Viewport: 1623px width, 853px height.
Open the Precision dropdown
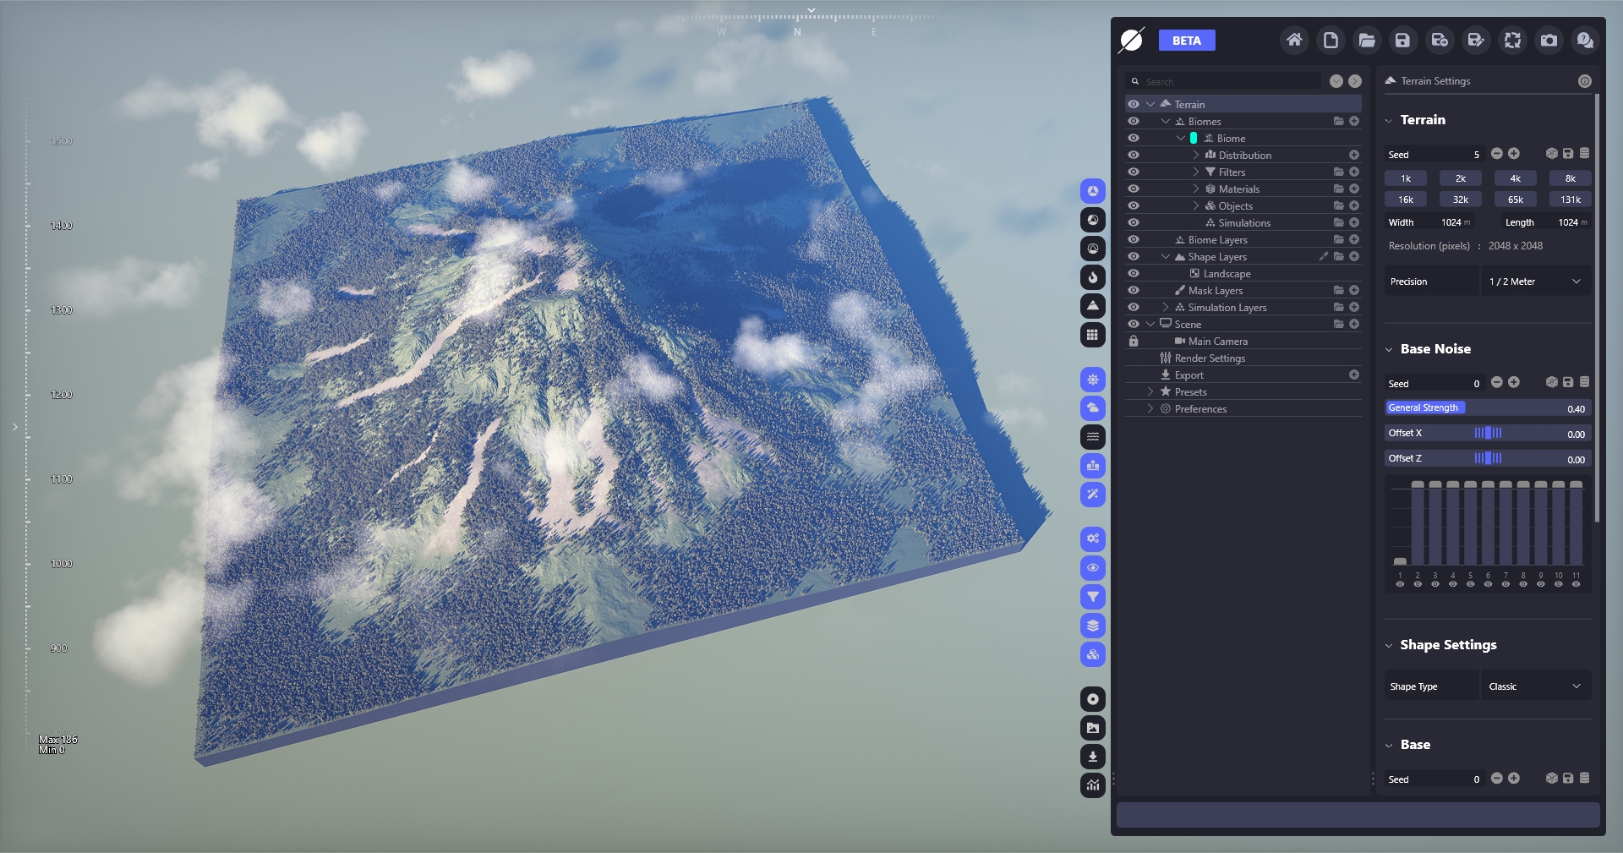[1535, 282]
